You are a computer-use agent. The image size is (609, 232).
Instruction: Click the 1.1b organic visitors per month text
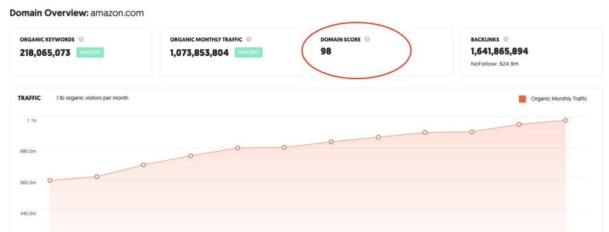click(92, 98)
